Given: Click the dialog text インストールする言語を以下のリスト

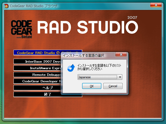Looking at the screenshot, I should [99, 65].
